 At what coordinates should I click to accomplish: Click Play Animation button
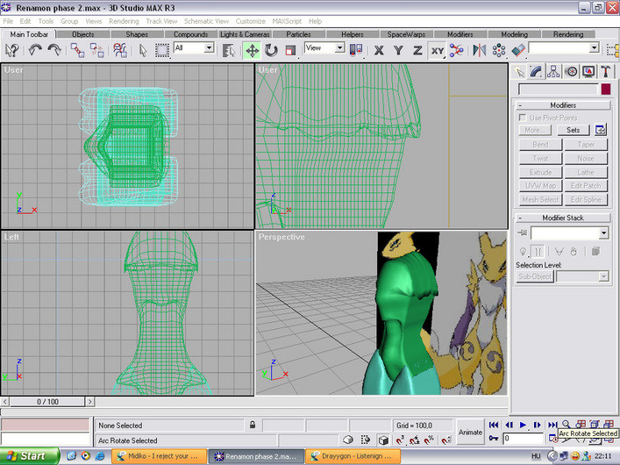click(x=523, y=425)
